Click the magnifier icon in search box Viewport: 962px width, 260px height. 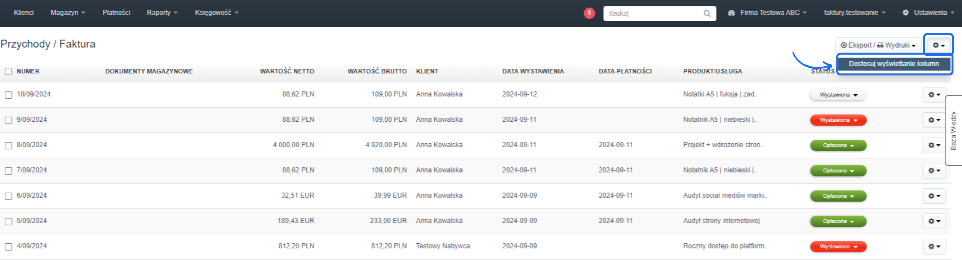(x=707, y=13)
